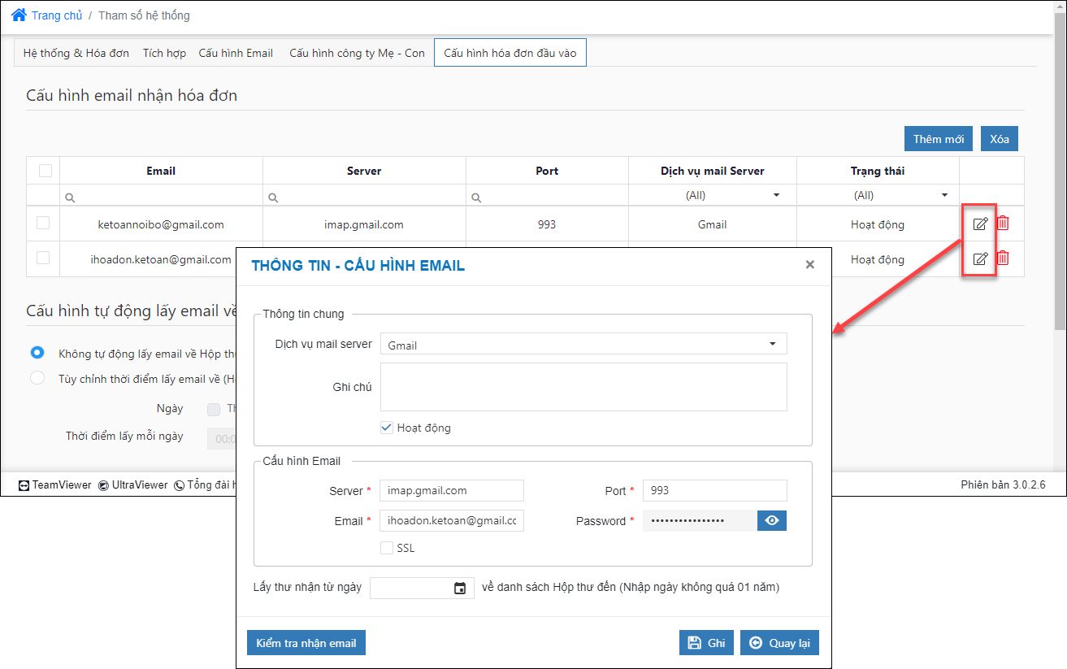This screenshot has width=1067, height=669.
Task: Click trash icon for ihoadon.ketoan row
Action: coord(1003,258)
